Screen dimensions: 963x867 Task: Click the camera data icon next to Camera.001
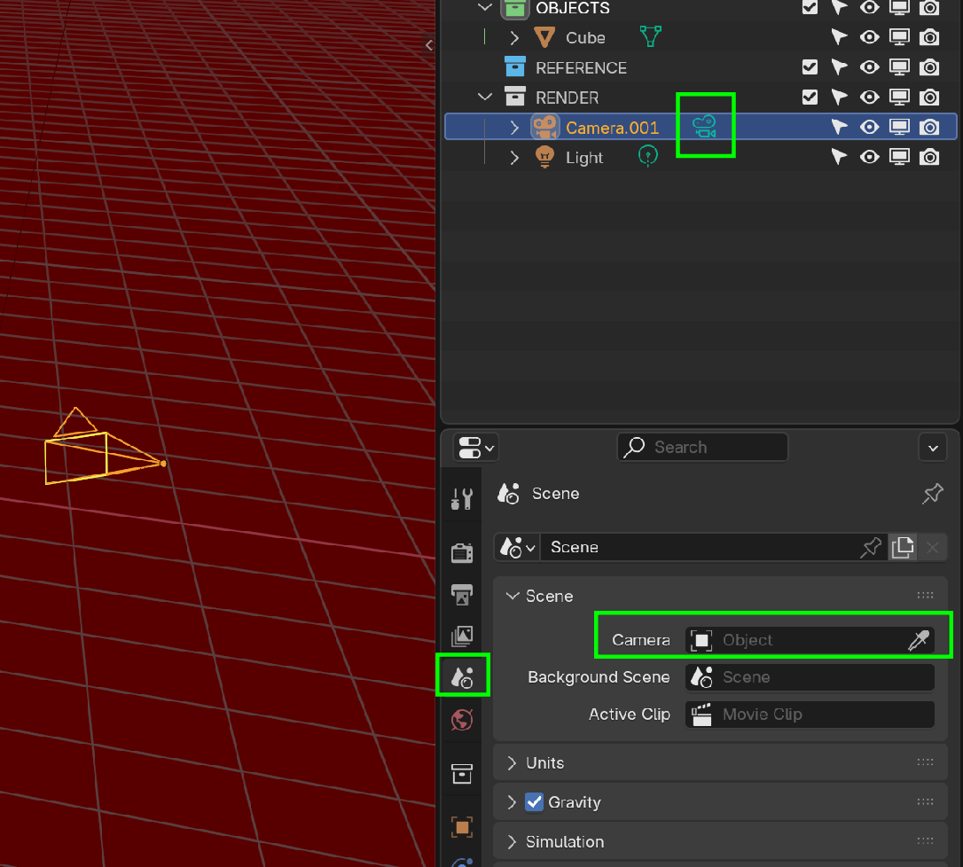coord(705,125)
